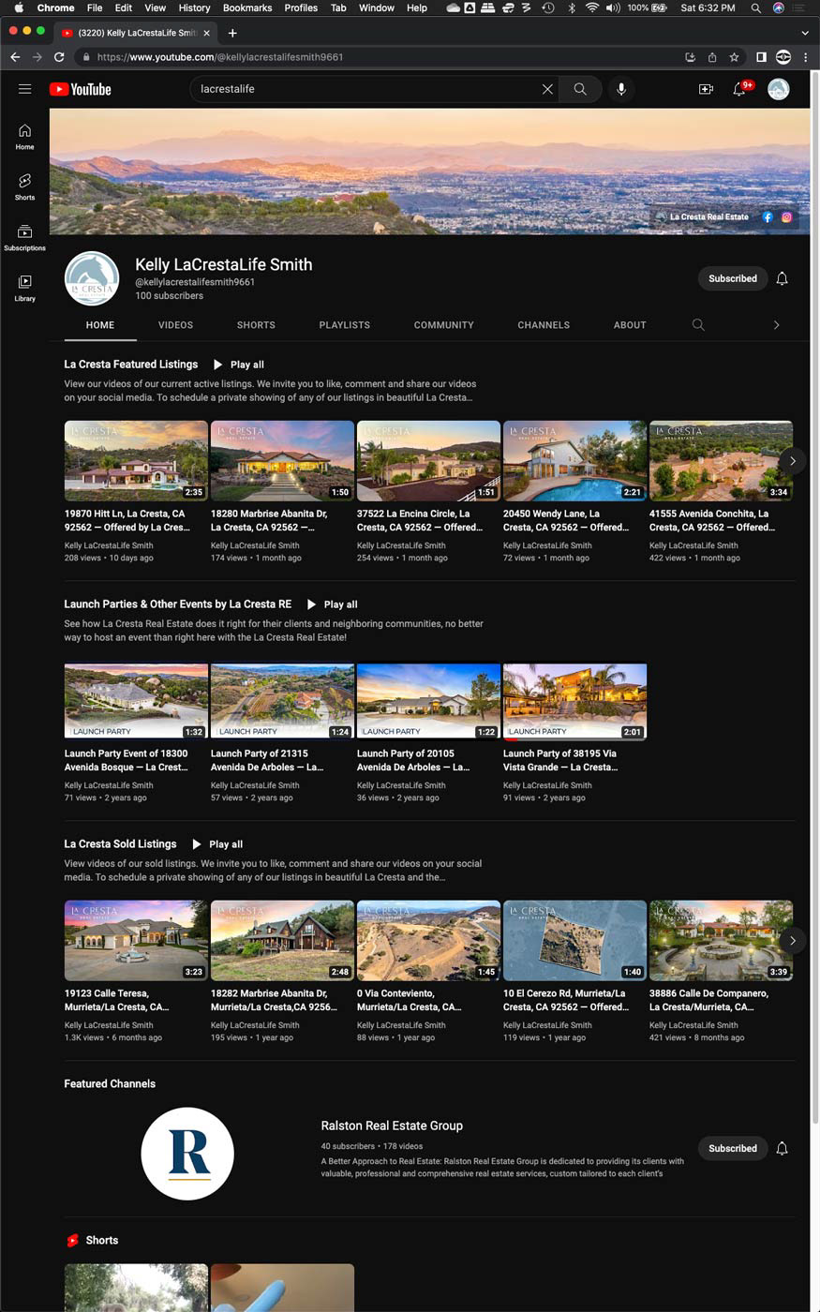Open the tab list dropdown chevron
The image size is (820, 1312).
(x=805, y=32)
